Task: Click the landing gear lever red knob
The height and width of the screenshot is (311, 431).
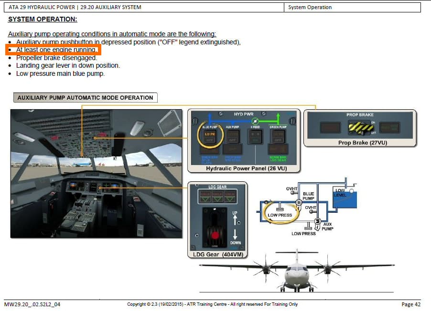Action: click(x=215, y=235)
